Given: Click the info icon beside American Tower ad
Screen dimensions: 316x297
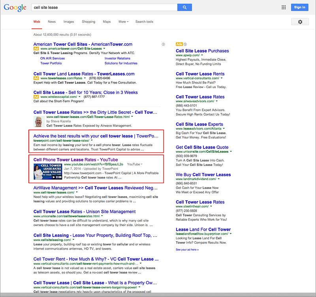Looking at the screenshot, I should tap(163, 44).
